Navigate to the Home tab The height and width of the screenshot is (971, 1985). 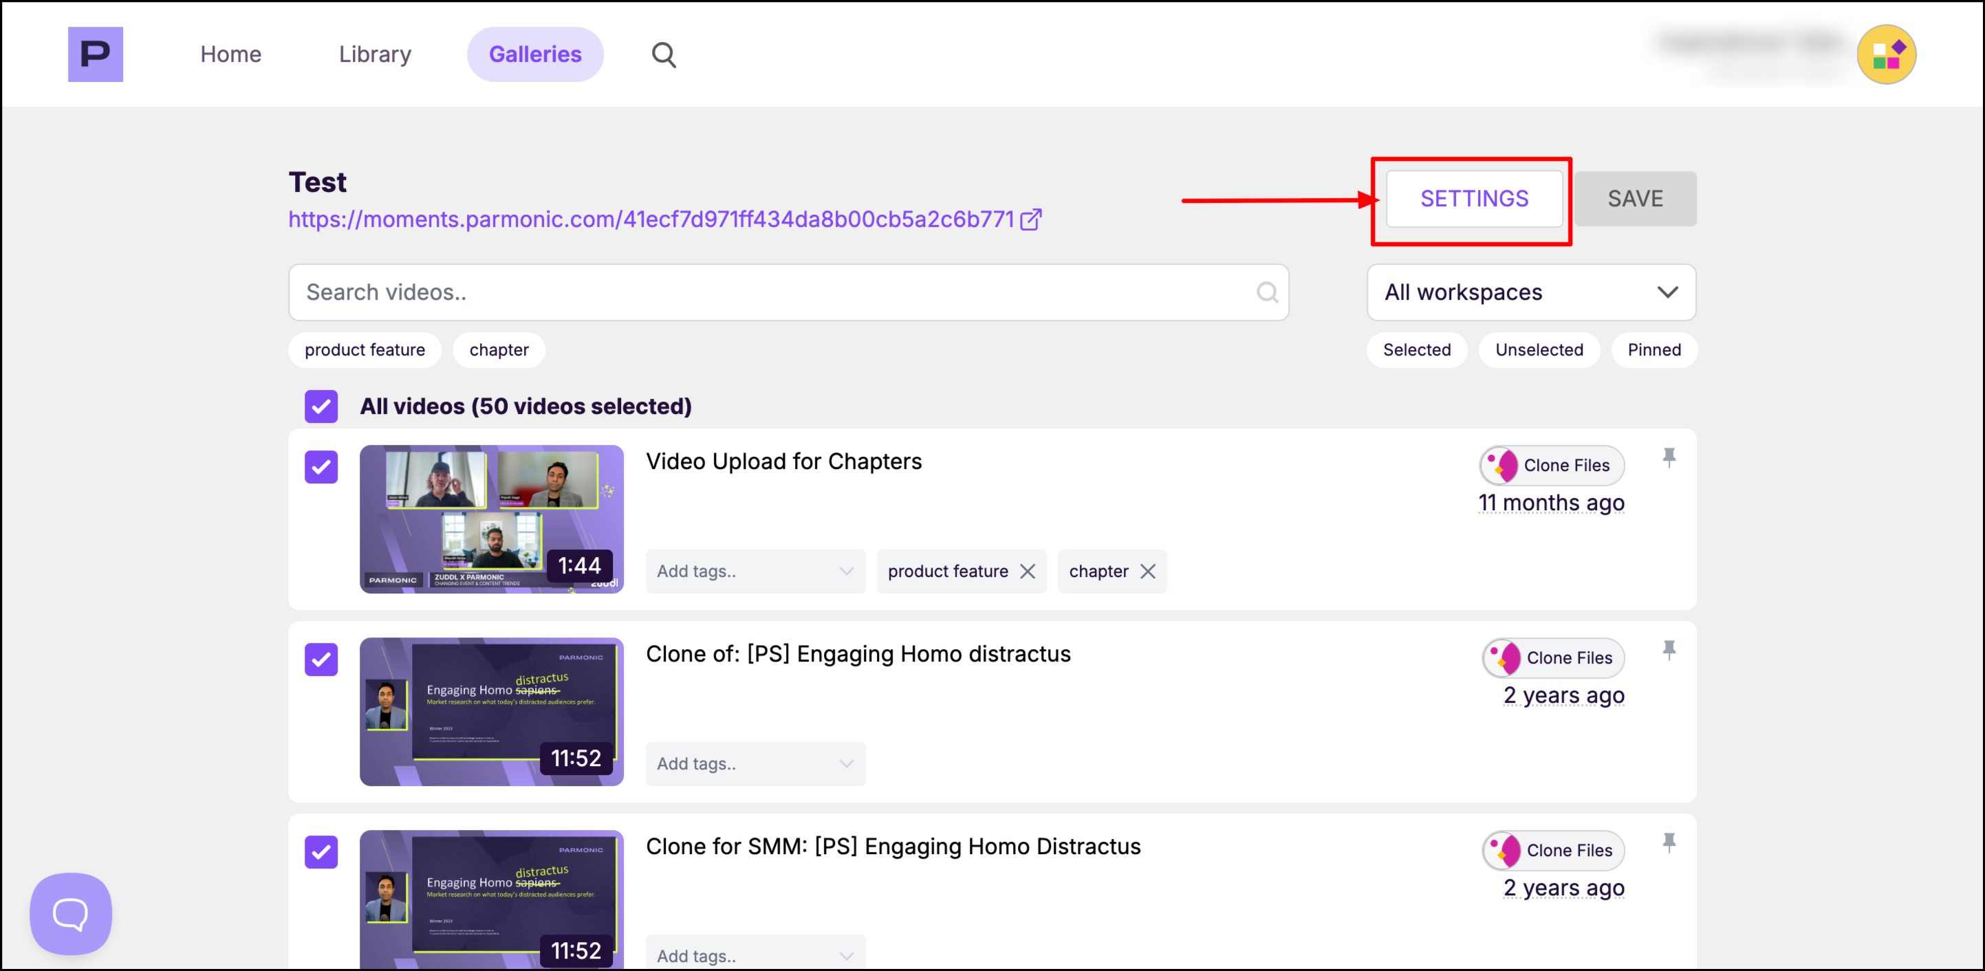click(230, 55)
